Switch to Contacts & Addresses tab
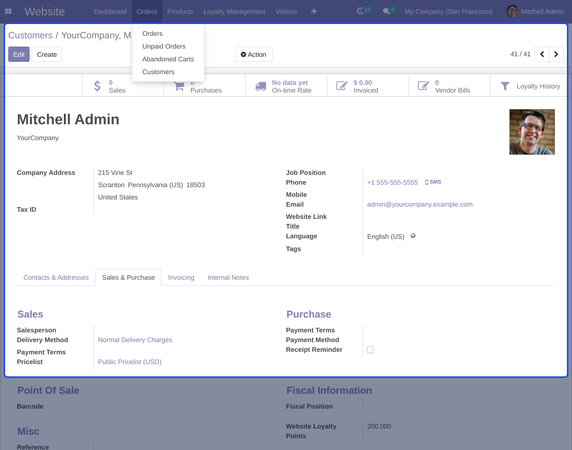The height and width of the screenshot is (450, 572). coord(56,278)
